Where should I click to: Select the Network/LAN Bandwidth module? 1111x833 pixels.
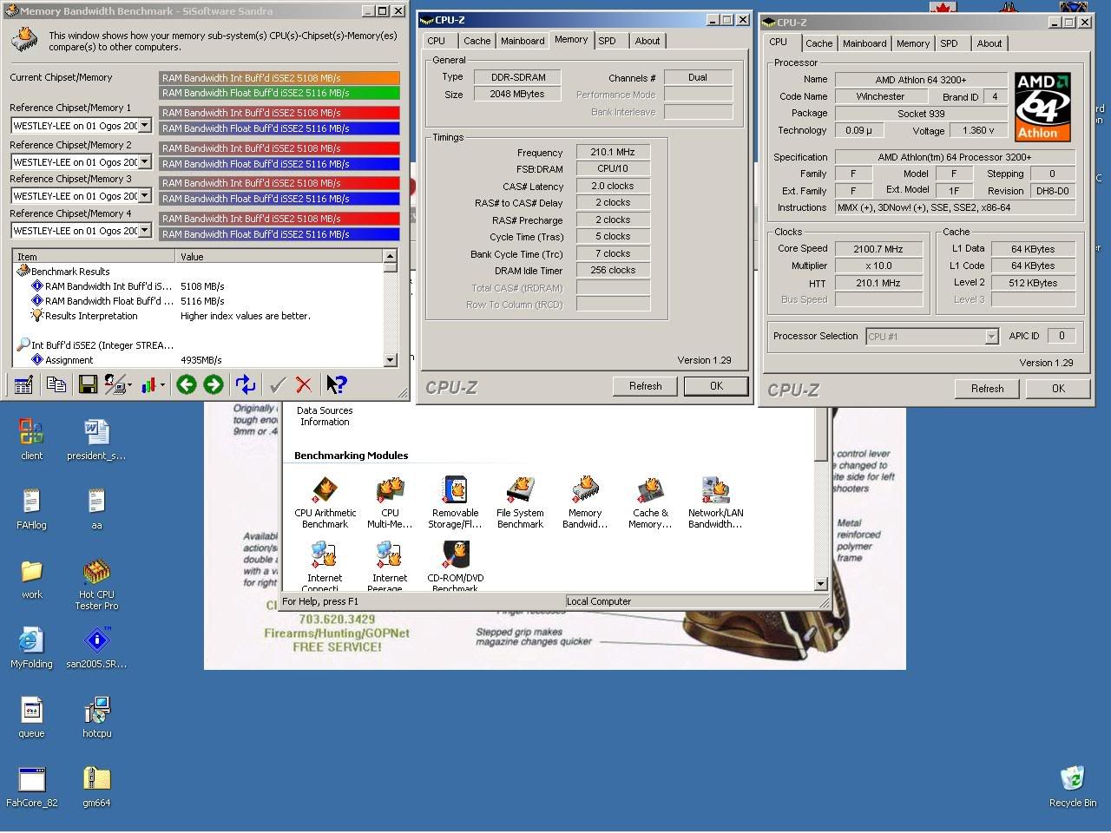714,495
